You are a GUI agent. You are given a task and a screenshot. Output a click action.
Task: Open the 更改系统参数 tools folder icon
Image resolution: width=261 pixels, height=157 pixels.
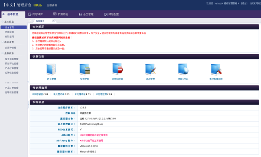tap(216, 69)
